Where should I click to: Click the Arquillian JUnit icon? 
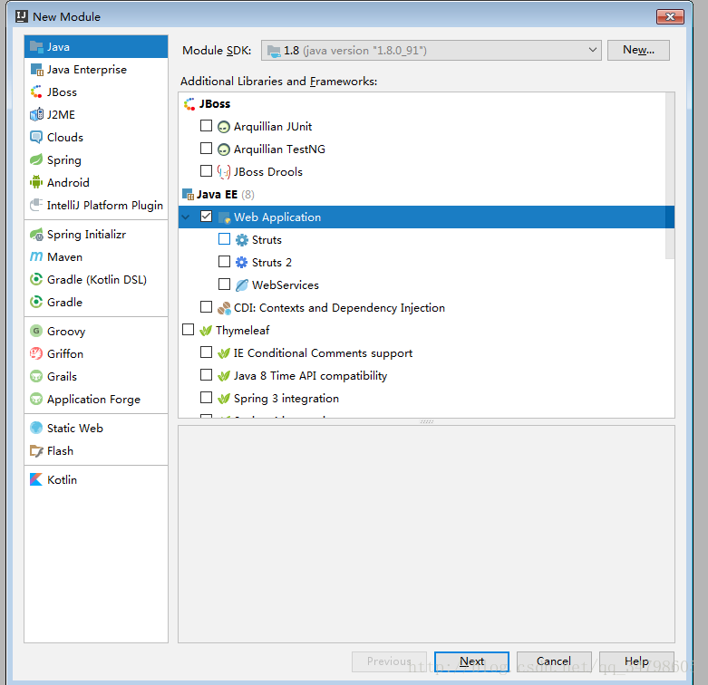tap(224, 127)
